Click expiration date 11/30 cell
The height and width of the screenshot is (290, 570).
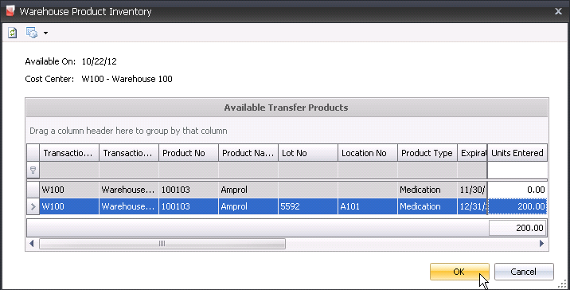(472, 190)
